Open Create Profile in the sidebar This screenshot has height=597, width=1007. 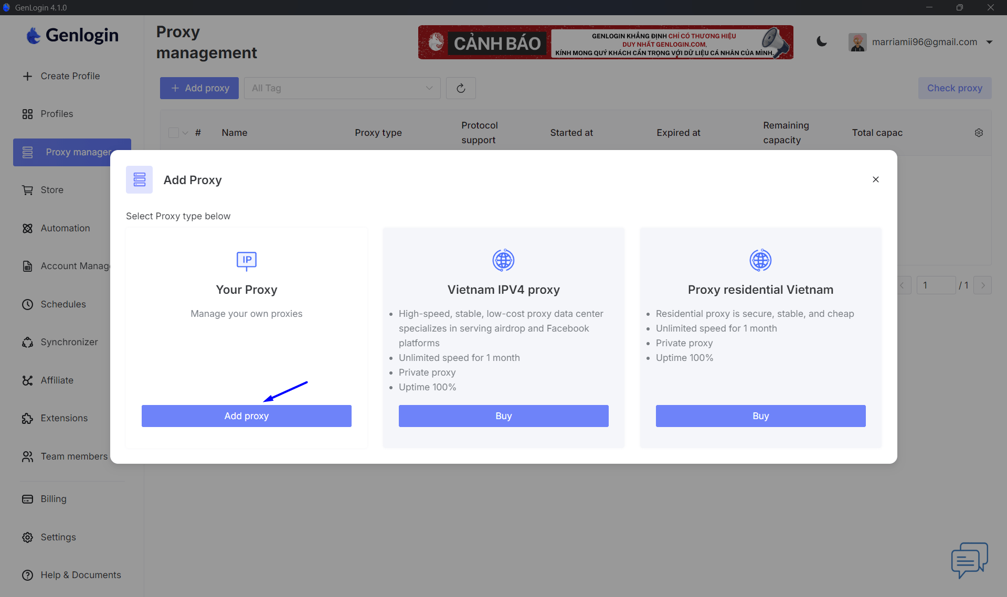[70, 76]
